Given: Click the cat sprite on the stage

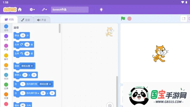Looking at the screenshot, I should pyautogui.click(x=160, y=53).
